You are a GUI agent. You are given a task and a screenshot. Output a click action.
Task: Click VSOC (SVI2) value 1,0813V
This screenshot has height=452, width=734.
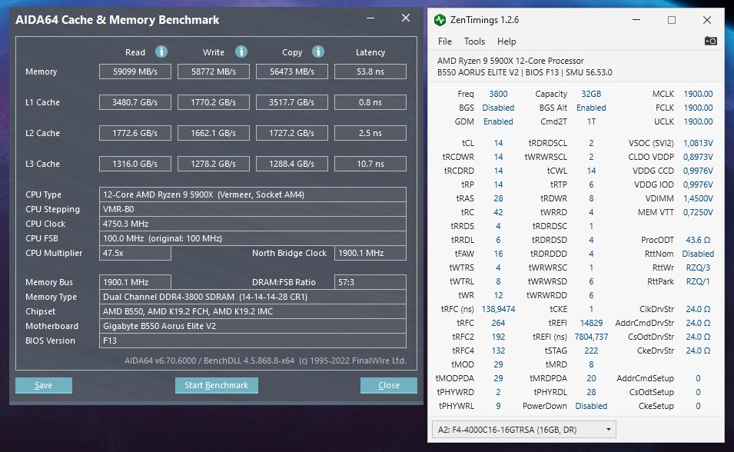698,143
